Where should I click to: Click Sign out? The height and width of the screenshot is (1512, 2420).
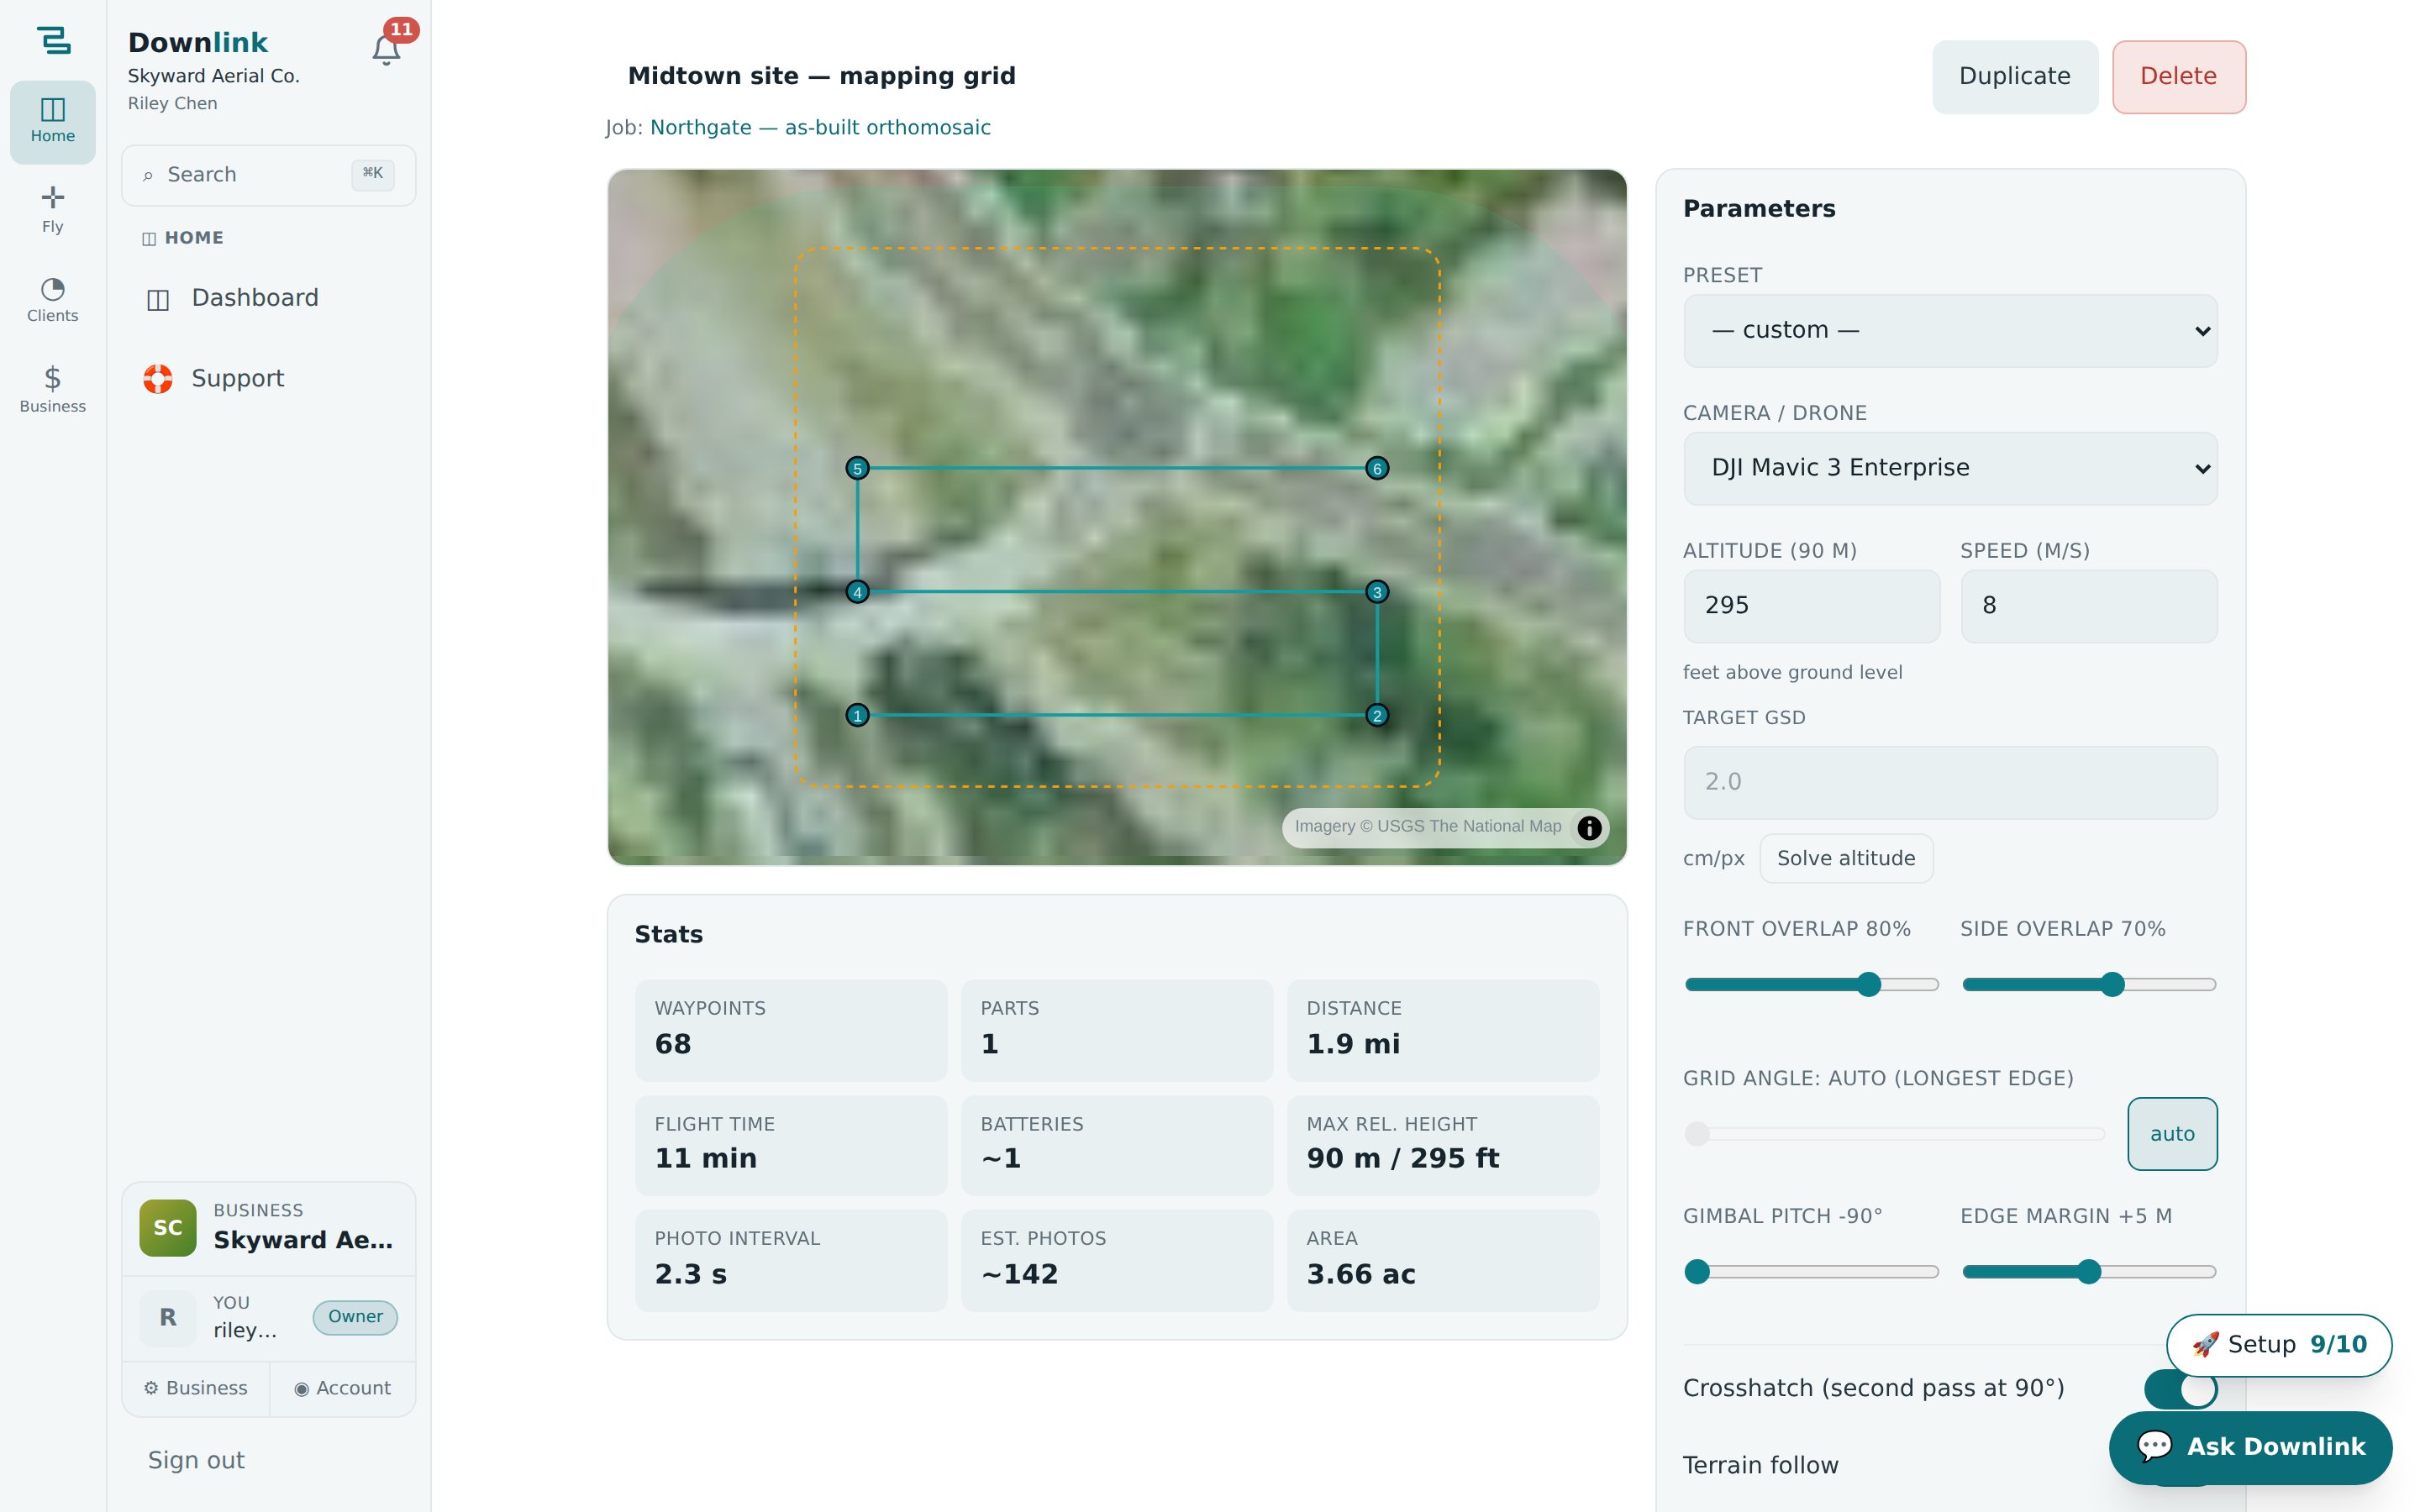(196, 1460)
